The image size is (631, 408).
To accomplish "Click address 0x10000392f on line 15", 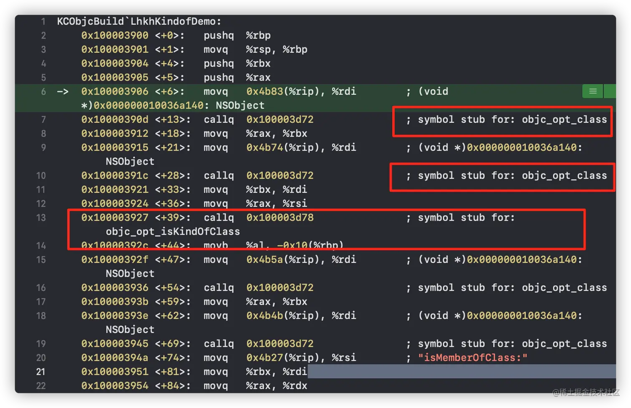I will point(115,259).
